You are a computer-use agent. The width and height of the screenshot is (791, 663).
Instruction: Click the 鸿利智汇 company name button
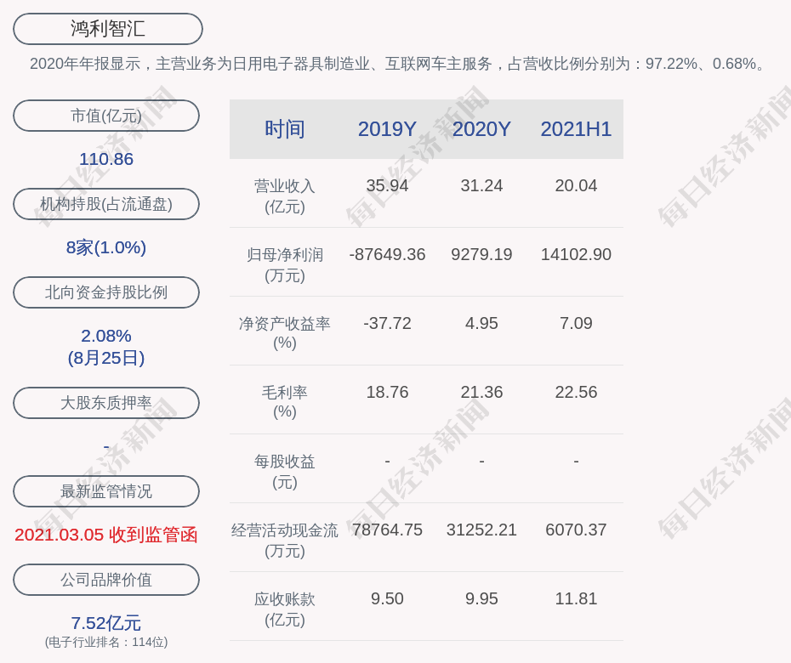point(107,29)
